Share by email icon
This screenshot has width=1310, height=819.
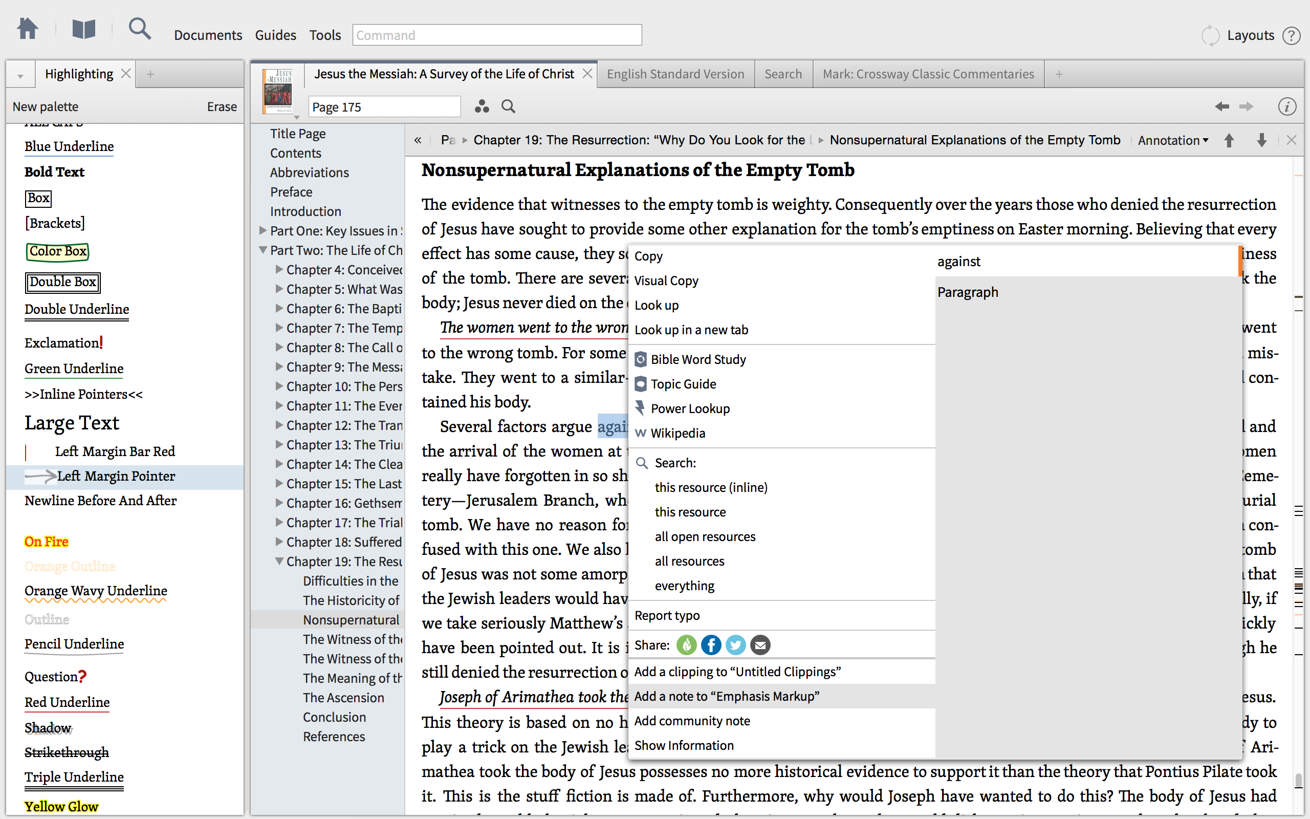[760, 644]
